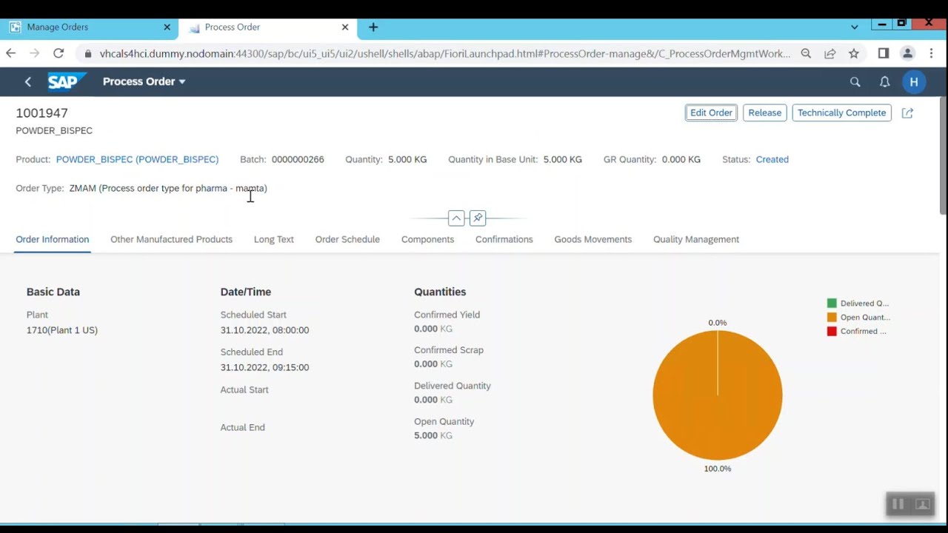This screenshot has width=948, height=533.
Task: Go back using the SAP back arrow
Action: point(28,81)
